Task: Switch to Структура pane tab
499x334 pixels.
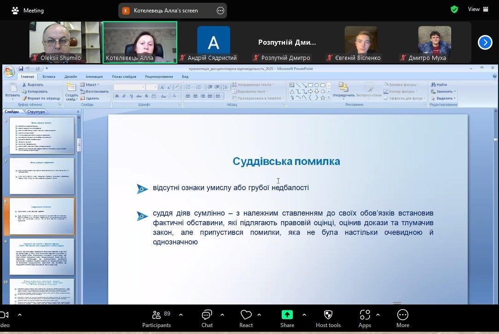Action: (x=36, y=112)
